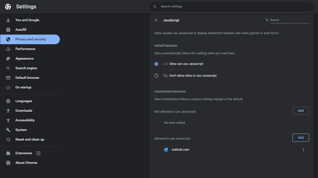Open the About Chrome page
The height and width of the screenshot is (178, 318).
[x=26, y=163]
